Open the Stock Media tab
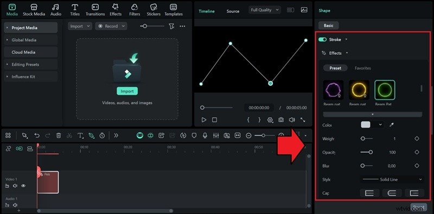This screenshot has height=214, width=434. pyautogui.click(x=34, y=10)
